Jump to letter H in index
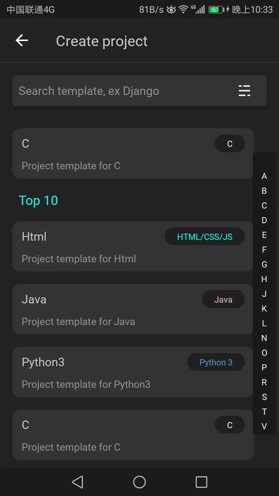Image resolution: width=279 pixels, height=496 pixels. click(265, 279)
